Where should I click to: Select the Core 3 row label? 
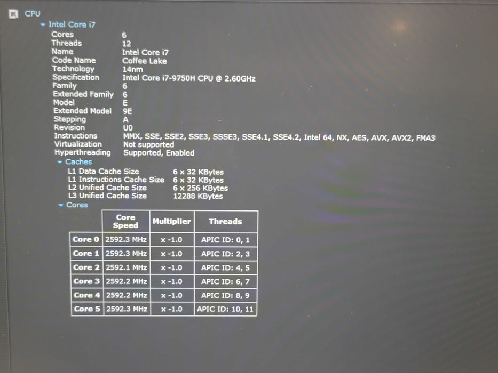[x=86, y=281]
